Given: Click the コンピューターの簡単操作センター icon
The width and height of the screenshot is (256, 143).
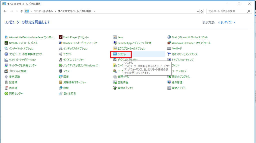Looking at the screenshot, I should 6,54.
